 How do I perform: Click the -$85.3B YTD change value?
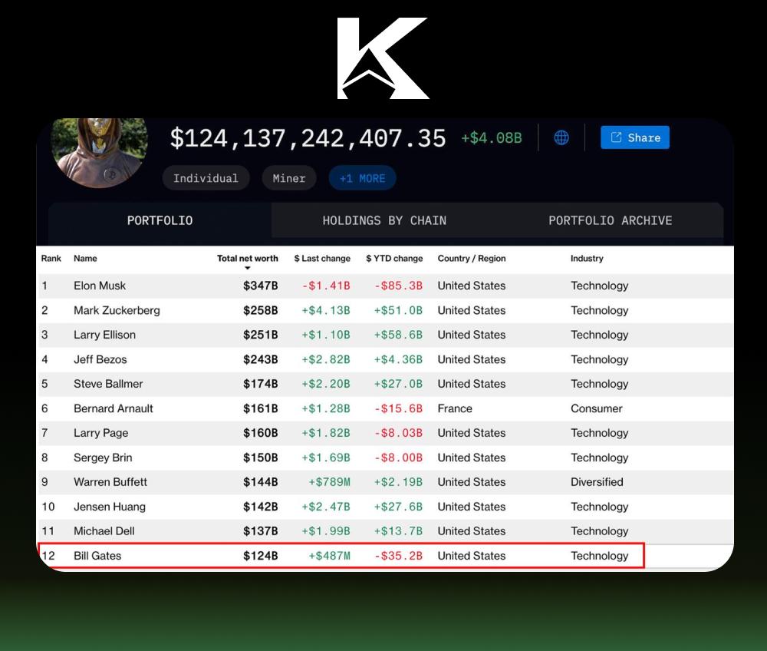pyautogui.click(x=399, y=286)
